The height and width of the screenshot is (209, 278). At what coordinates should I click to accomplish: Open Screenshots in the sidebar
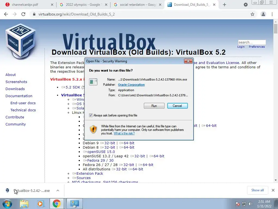[x=16, y=82]
